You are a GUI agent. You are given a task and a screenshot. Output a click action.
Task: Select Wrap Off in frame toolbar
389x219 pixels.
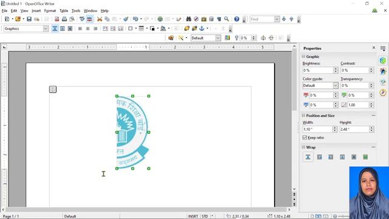55,29
